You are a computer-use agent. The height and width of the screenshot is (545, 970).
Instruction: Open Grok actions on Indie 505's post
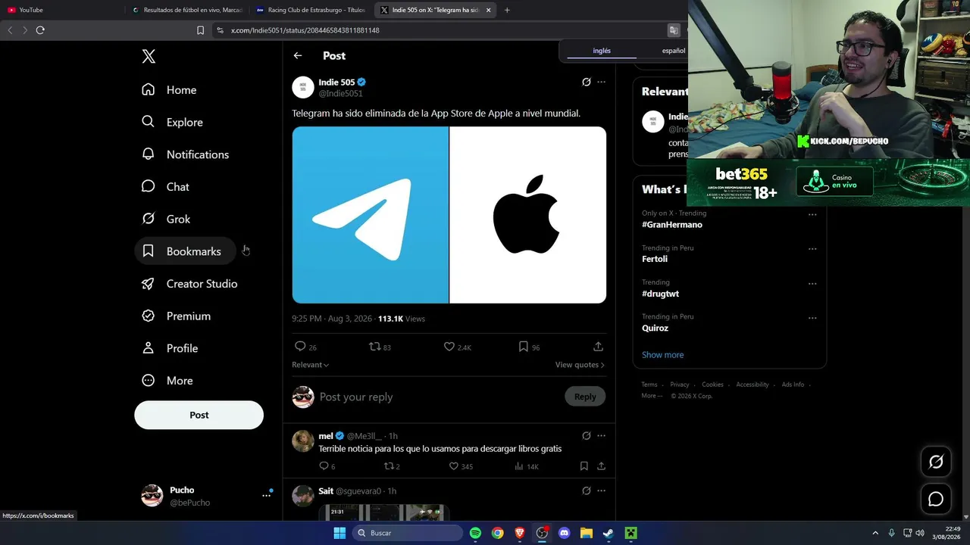pos(586,82)
